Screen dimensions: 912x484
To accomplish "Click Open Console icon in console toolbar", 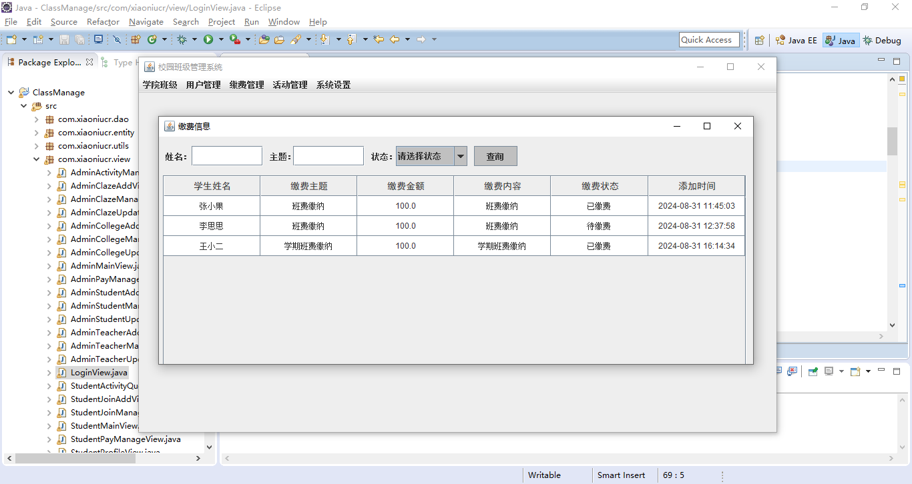I will pyautogui.click(x=855, y=371).
